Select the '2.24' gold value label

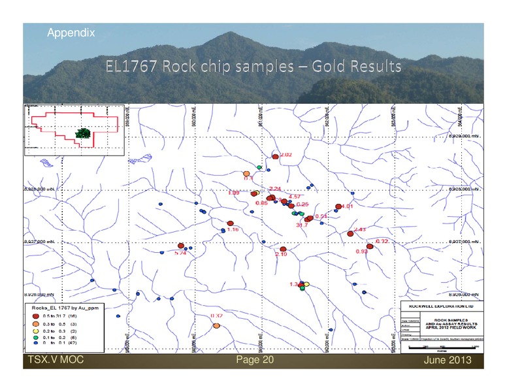tap(275, 189)
